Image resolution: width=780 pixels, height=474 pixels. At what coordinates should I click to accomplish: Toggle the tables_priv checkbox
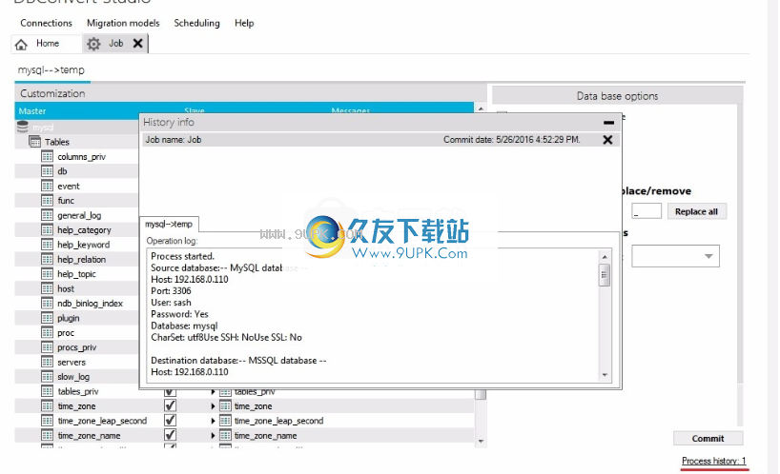point(170,392)
